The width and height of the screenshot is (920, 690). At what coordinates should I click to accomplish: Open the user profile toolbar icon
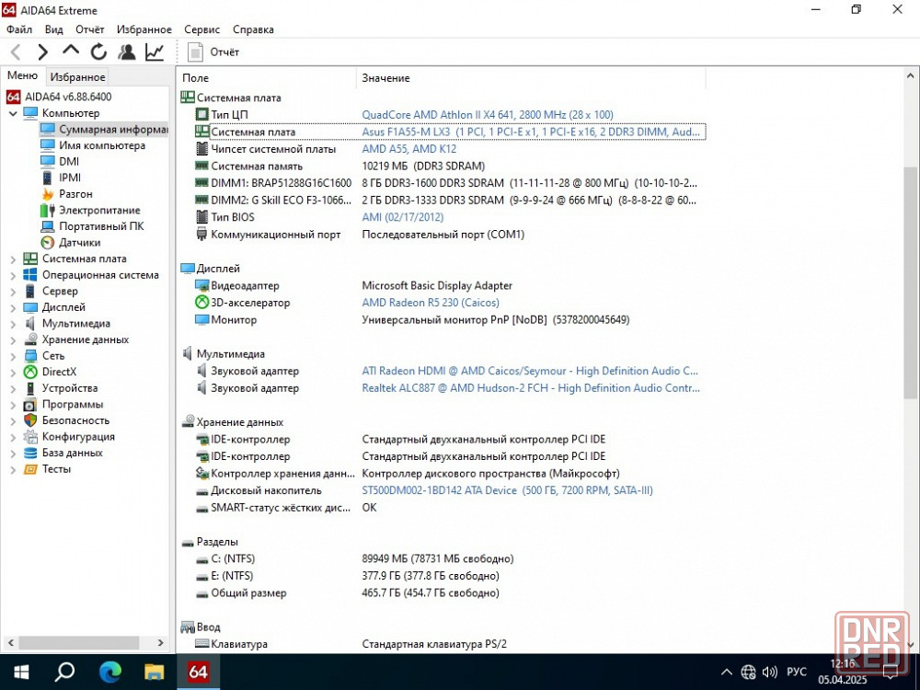tap(126, 52)
